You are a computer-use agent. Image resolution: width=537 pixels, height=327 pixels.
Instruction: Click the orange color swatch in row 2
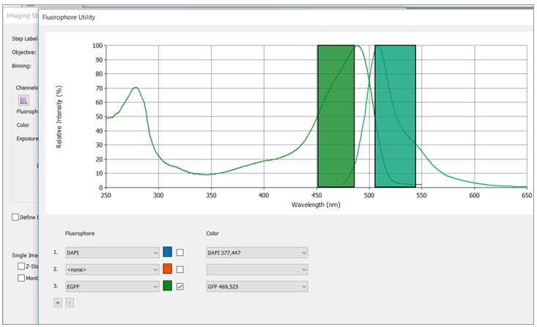tap(167, 269)
